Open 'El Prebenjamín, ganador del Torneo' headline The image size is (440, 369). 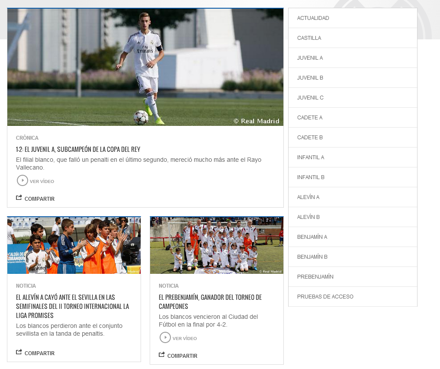point(210,302)
